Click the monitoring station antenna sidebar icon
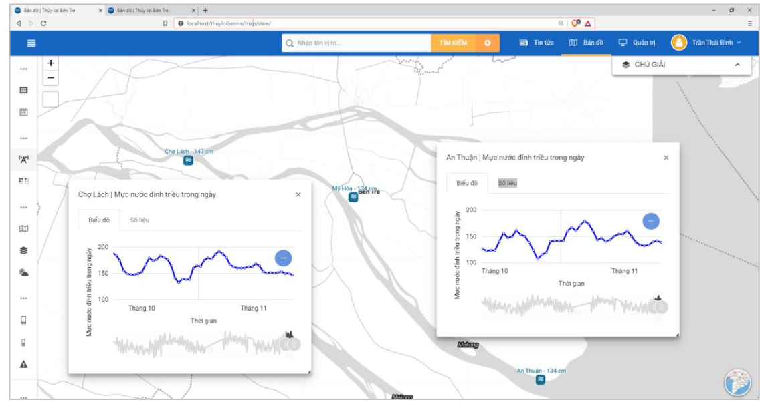770x410 pixels. 23,159
